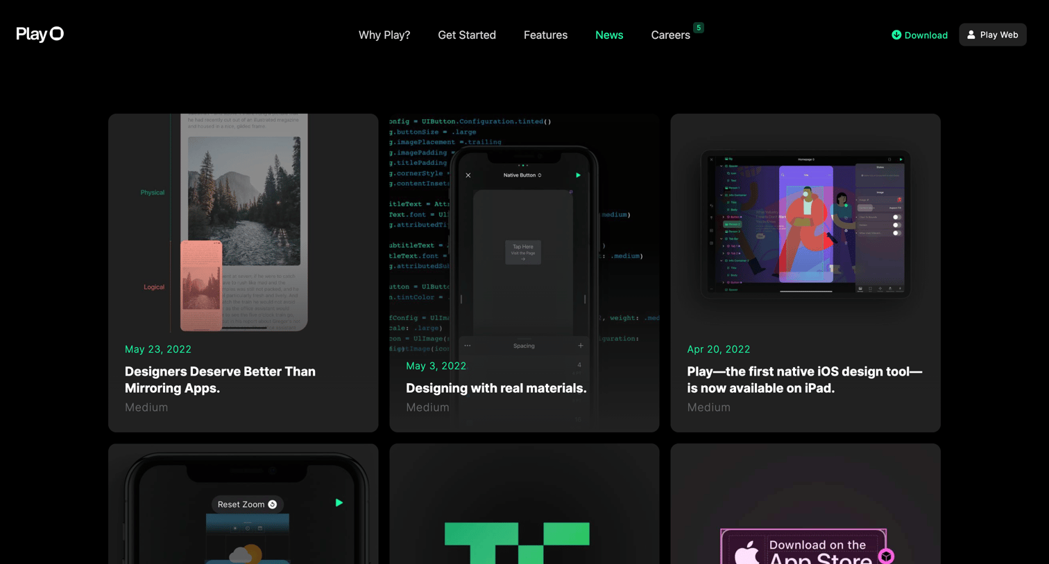The width and height of the screenshot is (1049, 564).
Task: Open article 'Designing with real materials.'
Action: pyautogui.click(x=496, y=388)
